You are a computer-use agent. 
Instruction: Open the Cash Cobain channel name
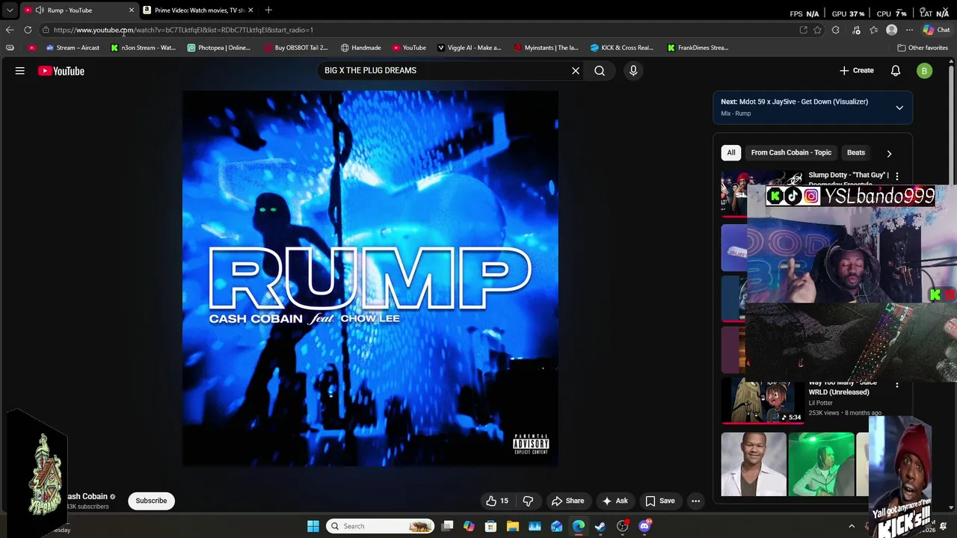click(x=87, y=496)
